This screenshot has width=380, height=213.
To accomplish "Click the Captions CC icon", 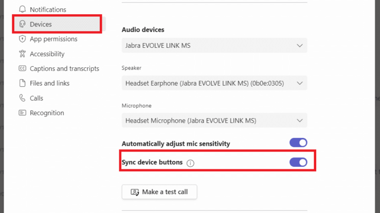I will point(22,68).
